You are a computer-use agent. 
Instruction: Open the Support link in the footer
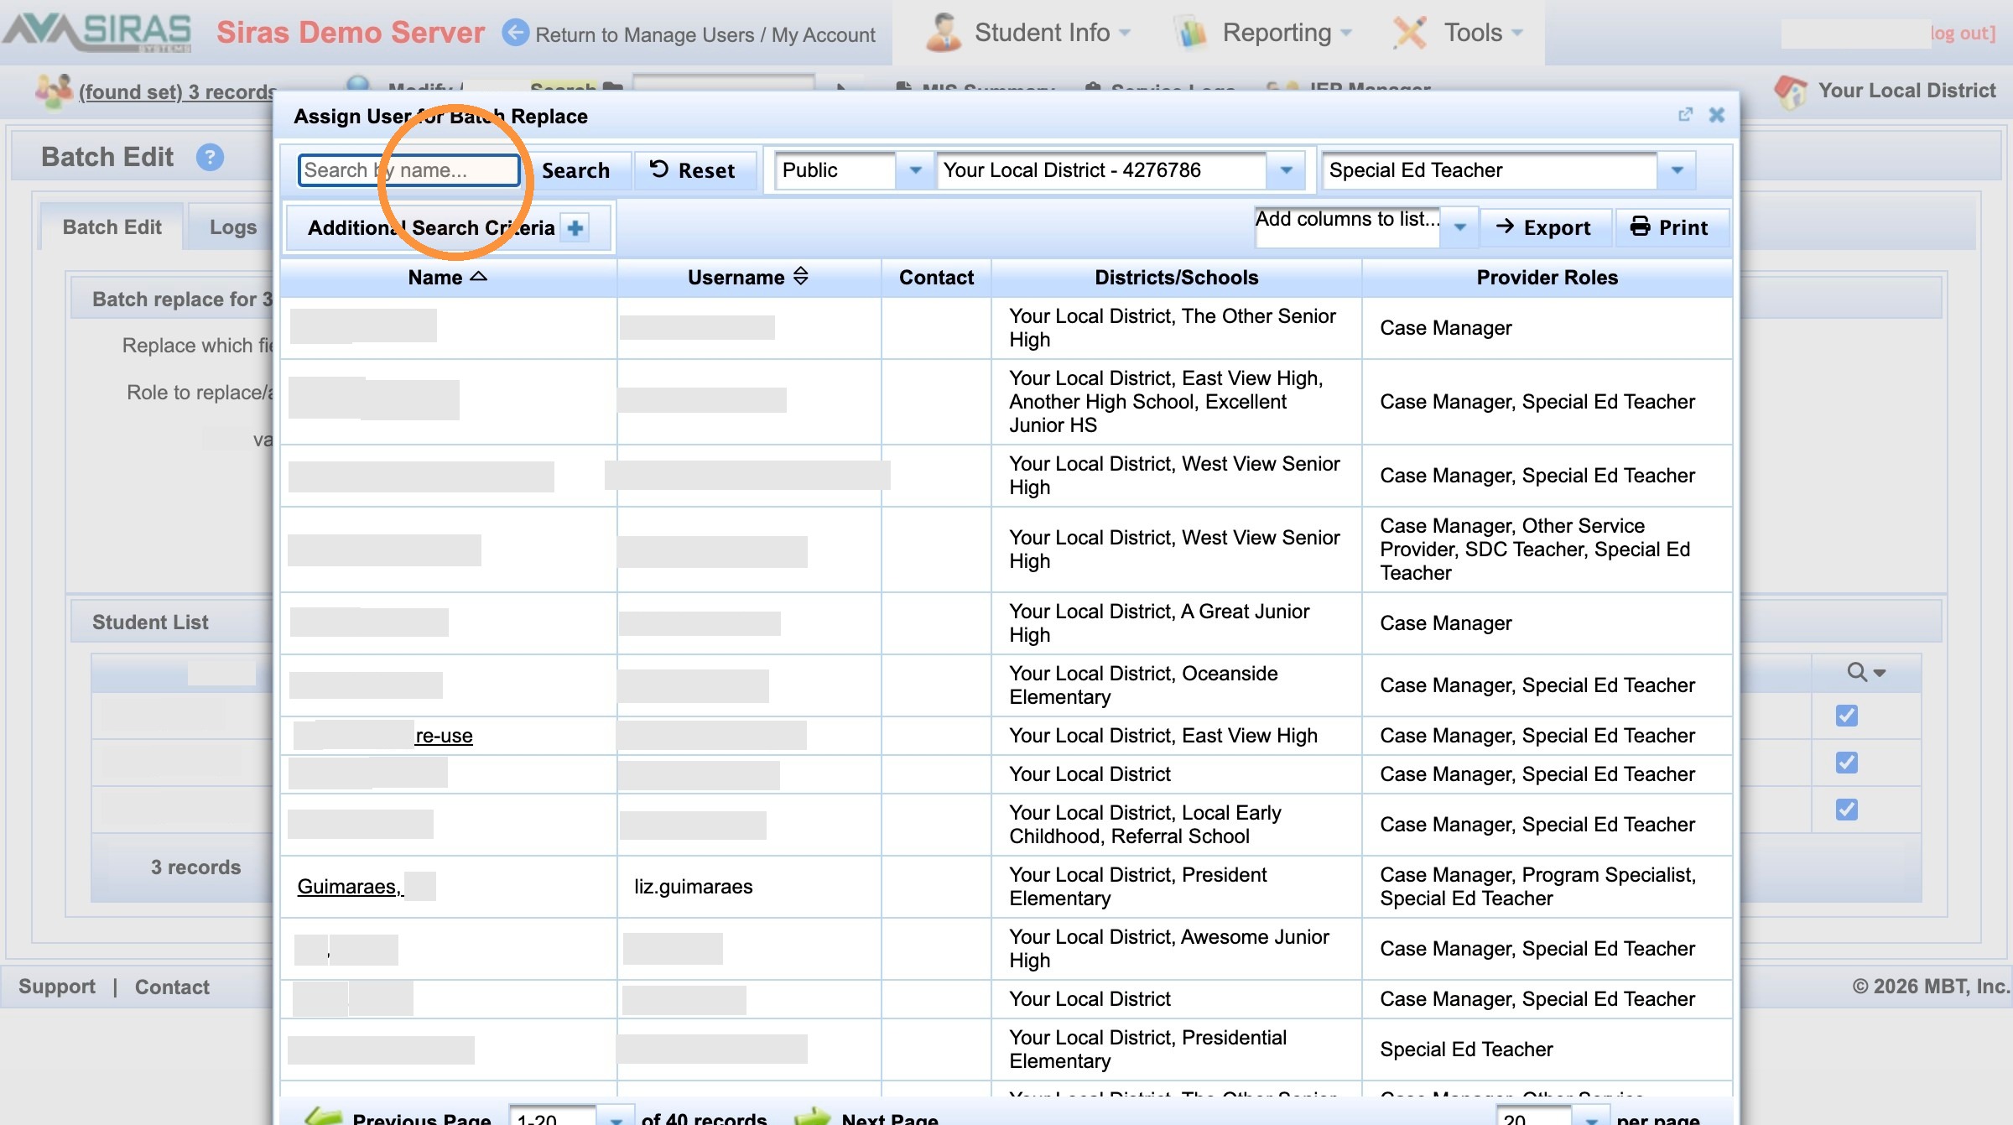57,987
